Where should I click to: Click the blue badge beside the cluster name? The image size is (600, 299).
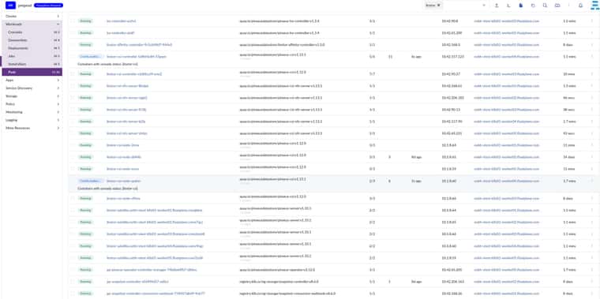tap(48, 6)
